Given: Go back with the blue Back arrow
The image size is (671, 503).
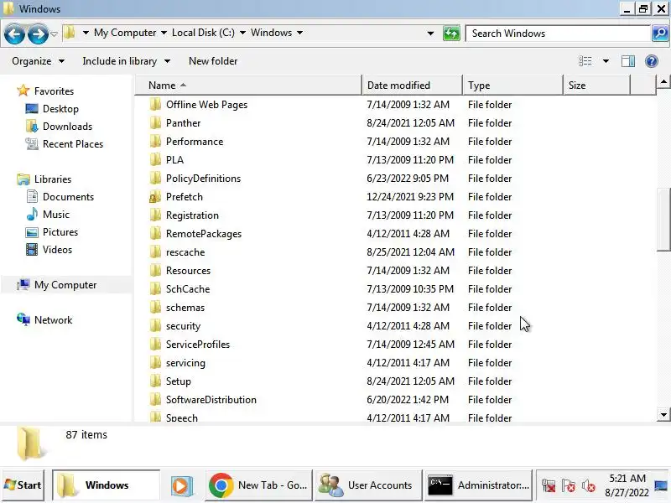Looking at the screenshot, I should 14,34.
